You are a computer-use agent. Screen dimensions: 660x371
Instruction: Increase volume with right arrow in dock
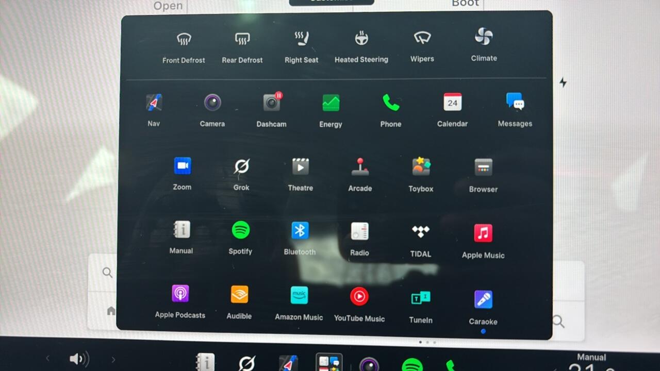[x=113, y=360]
